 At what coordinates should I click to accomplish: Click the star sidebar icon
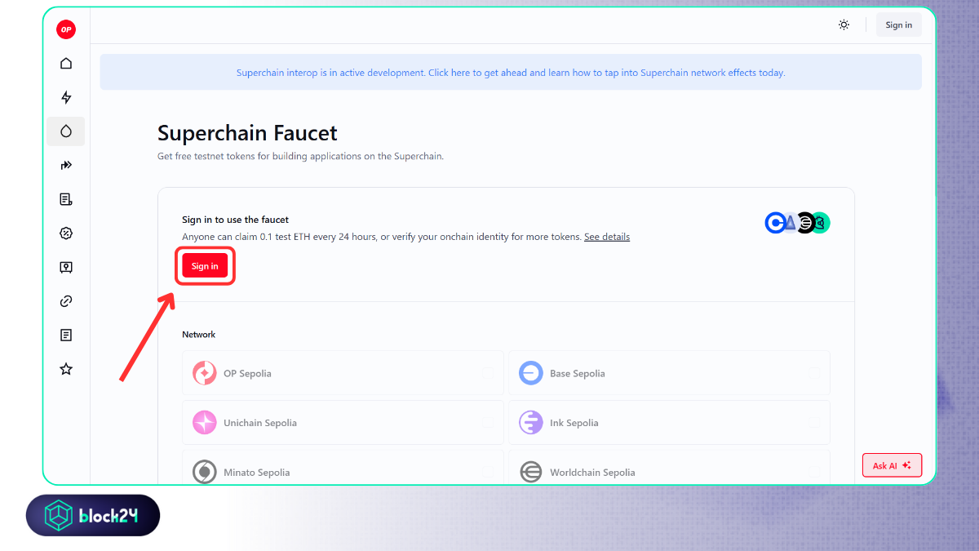tap(66, 369)
